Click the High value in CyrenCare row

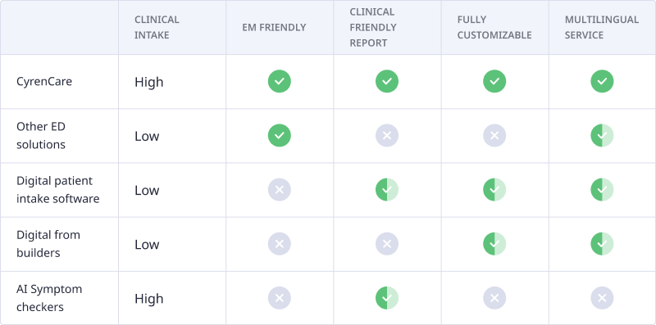click(149, 82)
